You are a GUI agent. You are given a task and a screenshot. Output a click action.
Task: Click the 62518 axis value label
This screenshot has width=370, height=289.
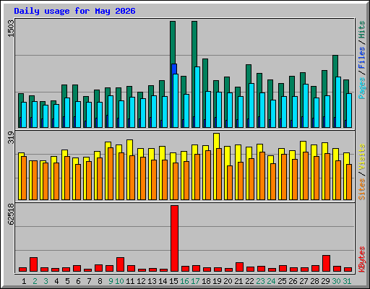(11, 214)
